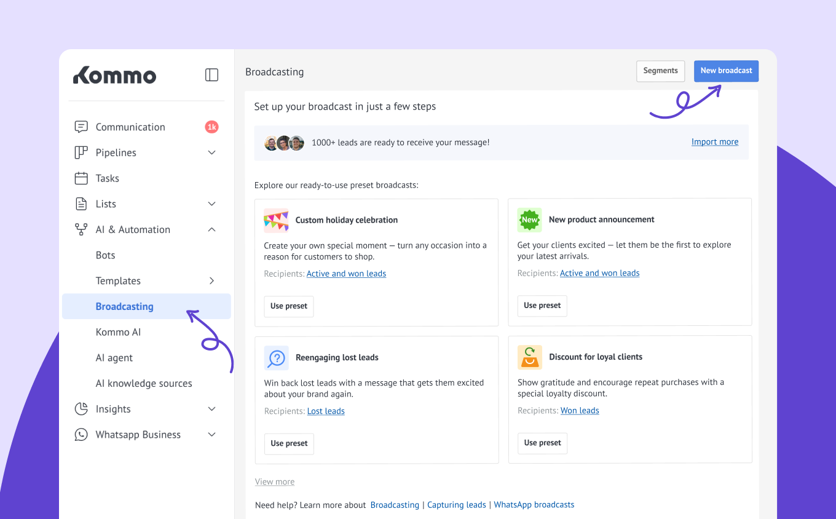This screenshot has height=519, width=836.
Task: Collapse AI & Automation section chevron
Action: tap(211, 230)
